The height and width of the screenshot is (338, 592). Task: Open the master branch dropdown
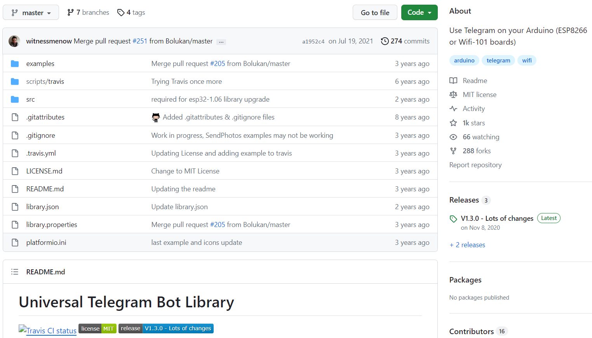click(31, 12)
